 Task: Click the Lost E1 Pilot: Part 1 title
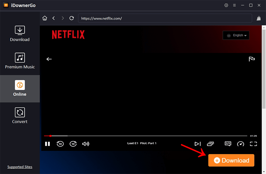(x=142, y=143)
